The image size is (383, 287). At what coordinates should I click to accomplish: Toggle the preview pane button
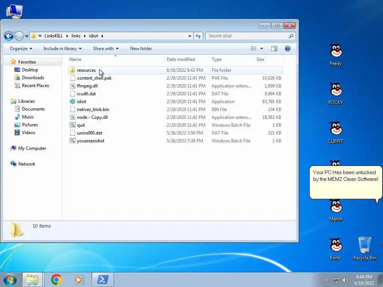[274, 49]
